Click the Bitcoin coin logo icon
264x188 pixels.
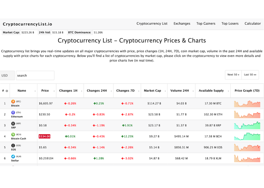(x=13, y=102)
